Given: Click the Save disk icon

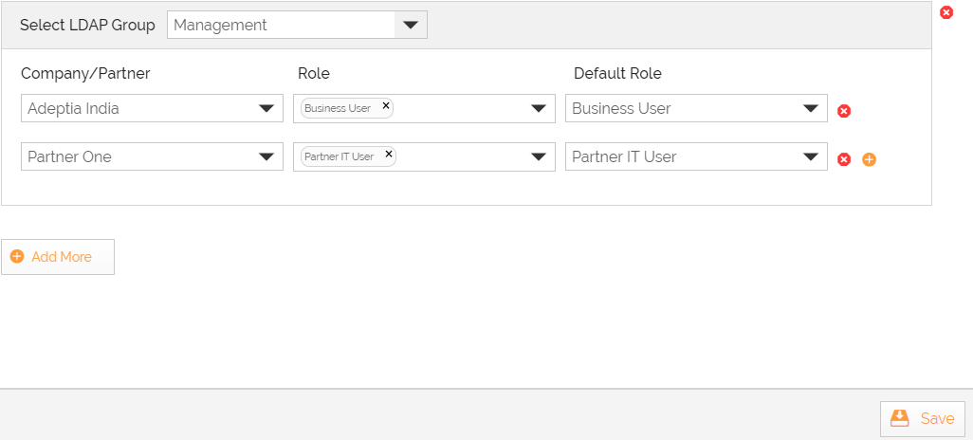Looking at the screenshot, I should pos(899,418).
